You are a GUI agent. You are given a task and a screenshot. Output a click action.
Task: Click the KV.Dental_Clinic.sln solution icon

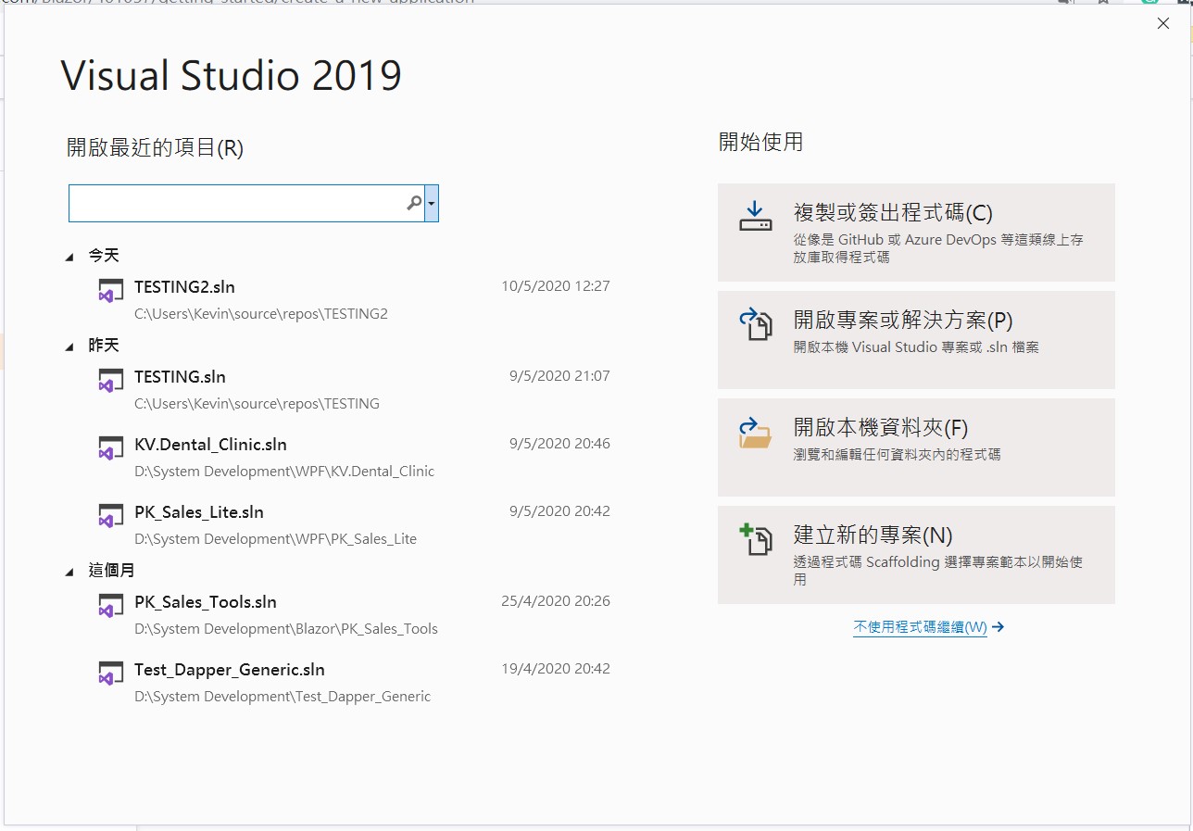click(x=111, y=447)
